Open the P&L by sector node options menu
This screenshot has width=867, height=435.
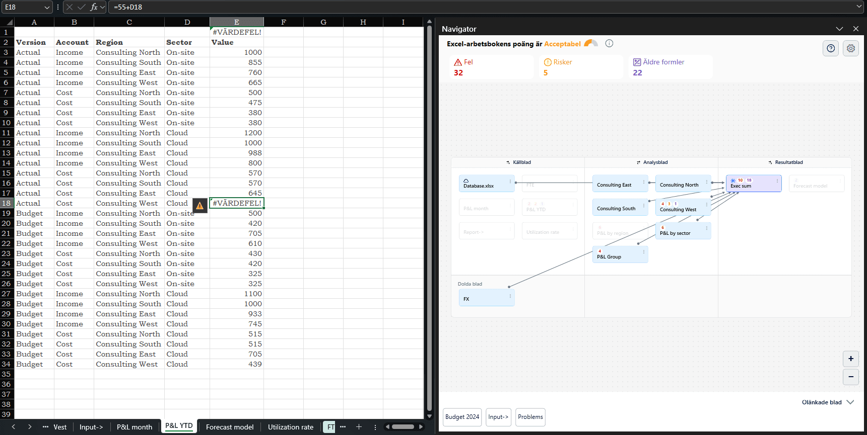coord(707,228)
